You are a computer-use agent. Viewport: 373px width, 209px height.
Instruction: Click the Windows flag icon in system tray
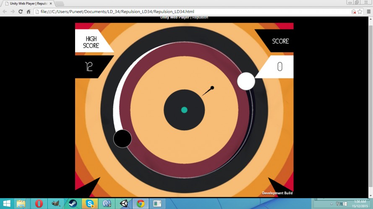344,204
